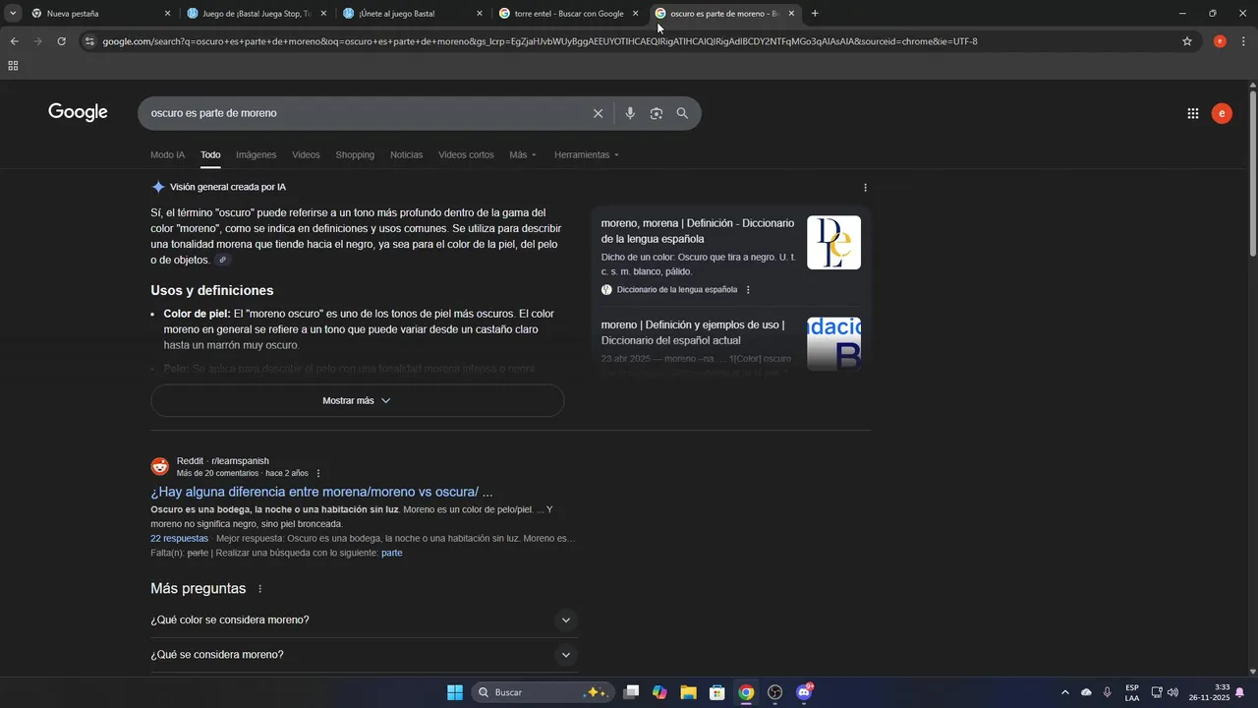1258x708 pixels.
Task: Select the Noticias search tab
Action: tap(406, 154)
